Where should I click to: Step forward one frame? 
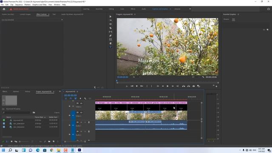point(173,86)
